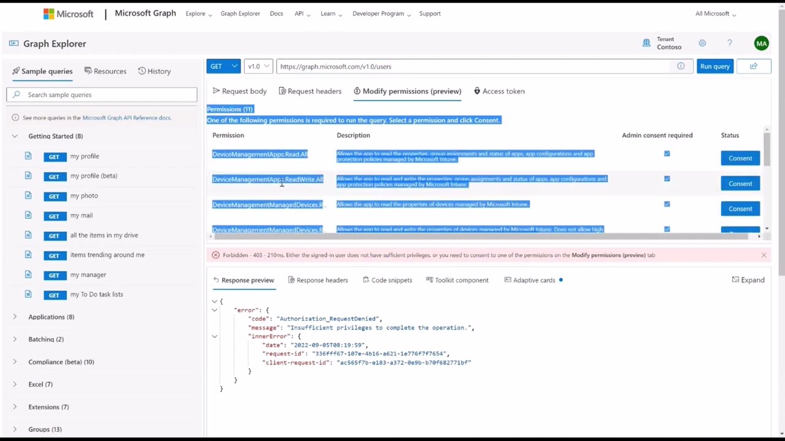Switch to the Request body tab
Image resolution: width=785 pixels, height=441 pixels.
[x=240, y=91]
